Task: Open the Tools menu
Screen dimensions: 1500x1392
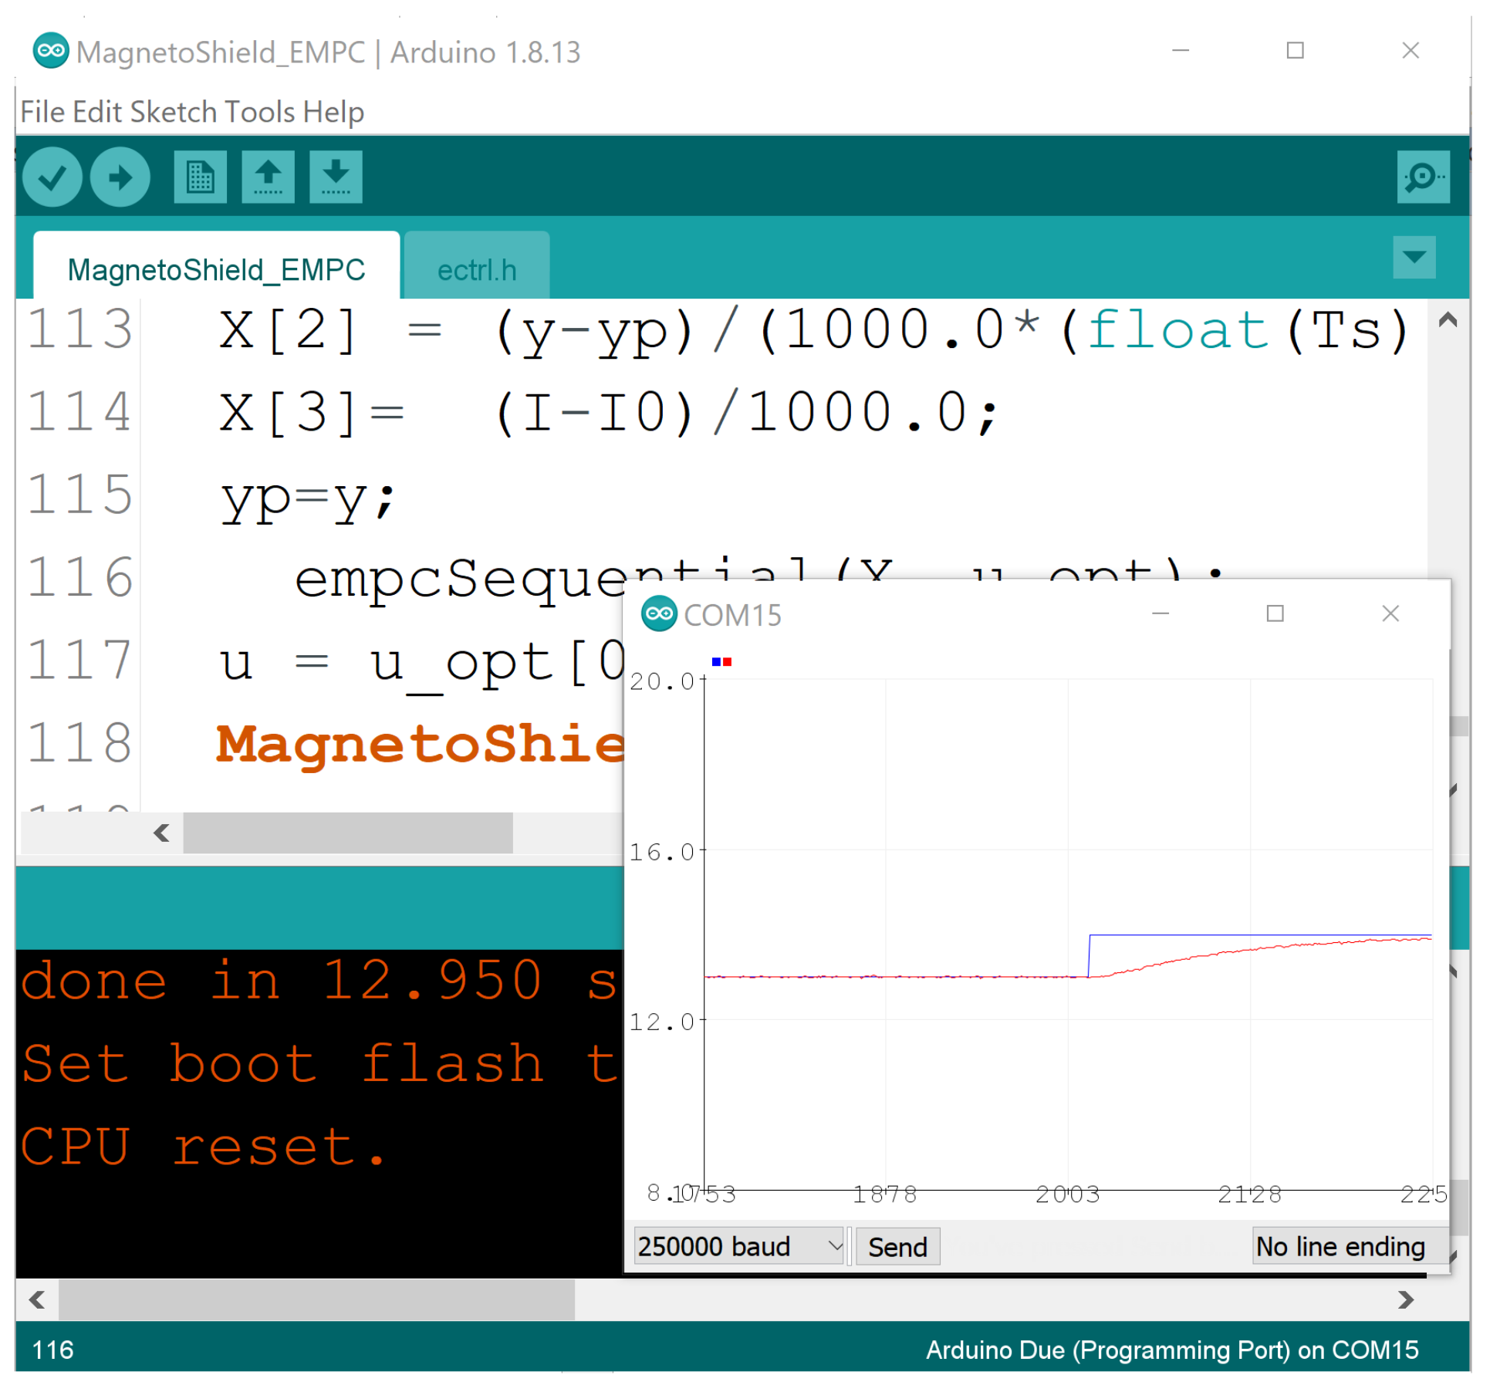Action: point(260,112)
